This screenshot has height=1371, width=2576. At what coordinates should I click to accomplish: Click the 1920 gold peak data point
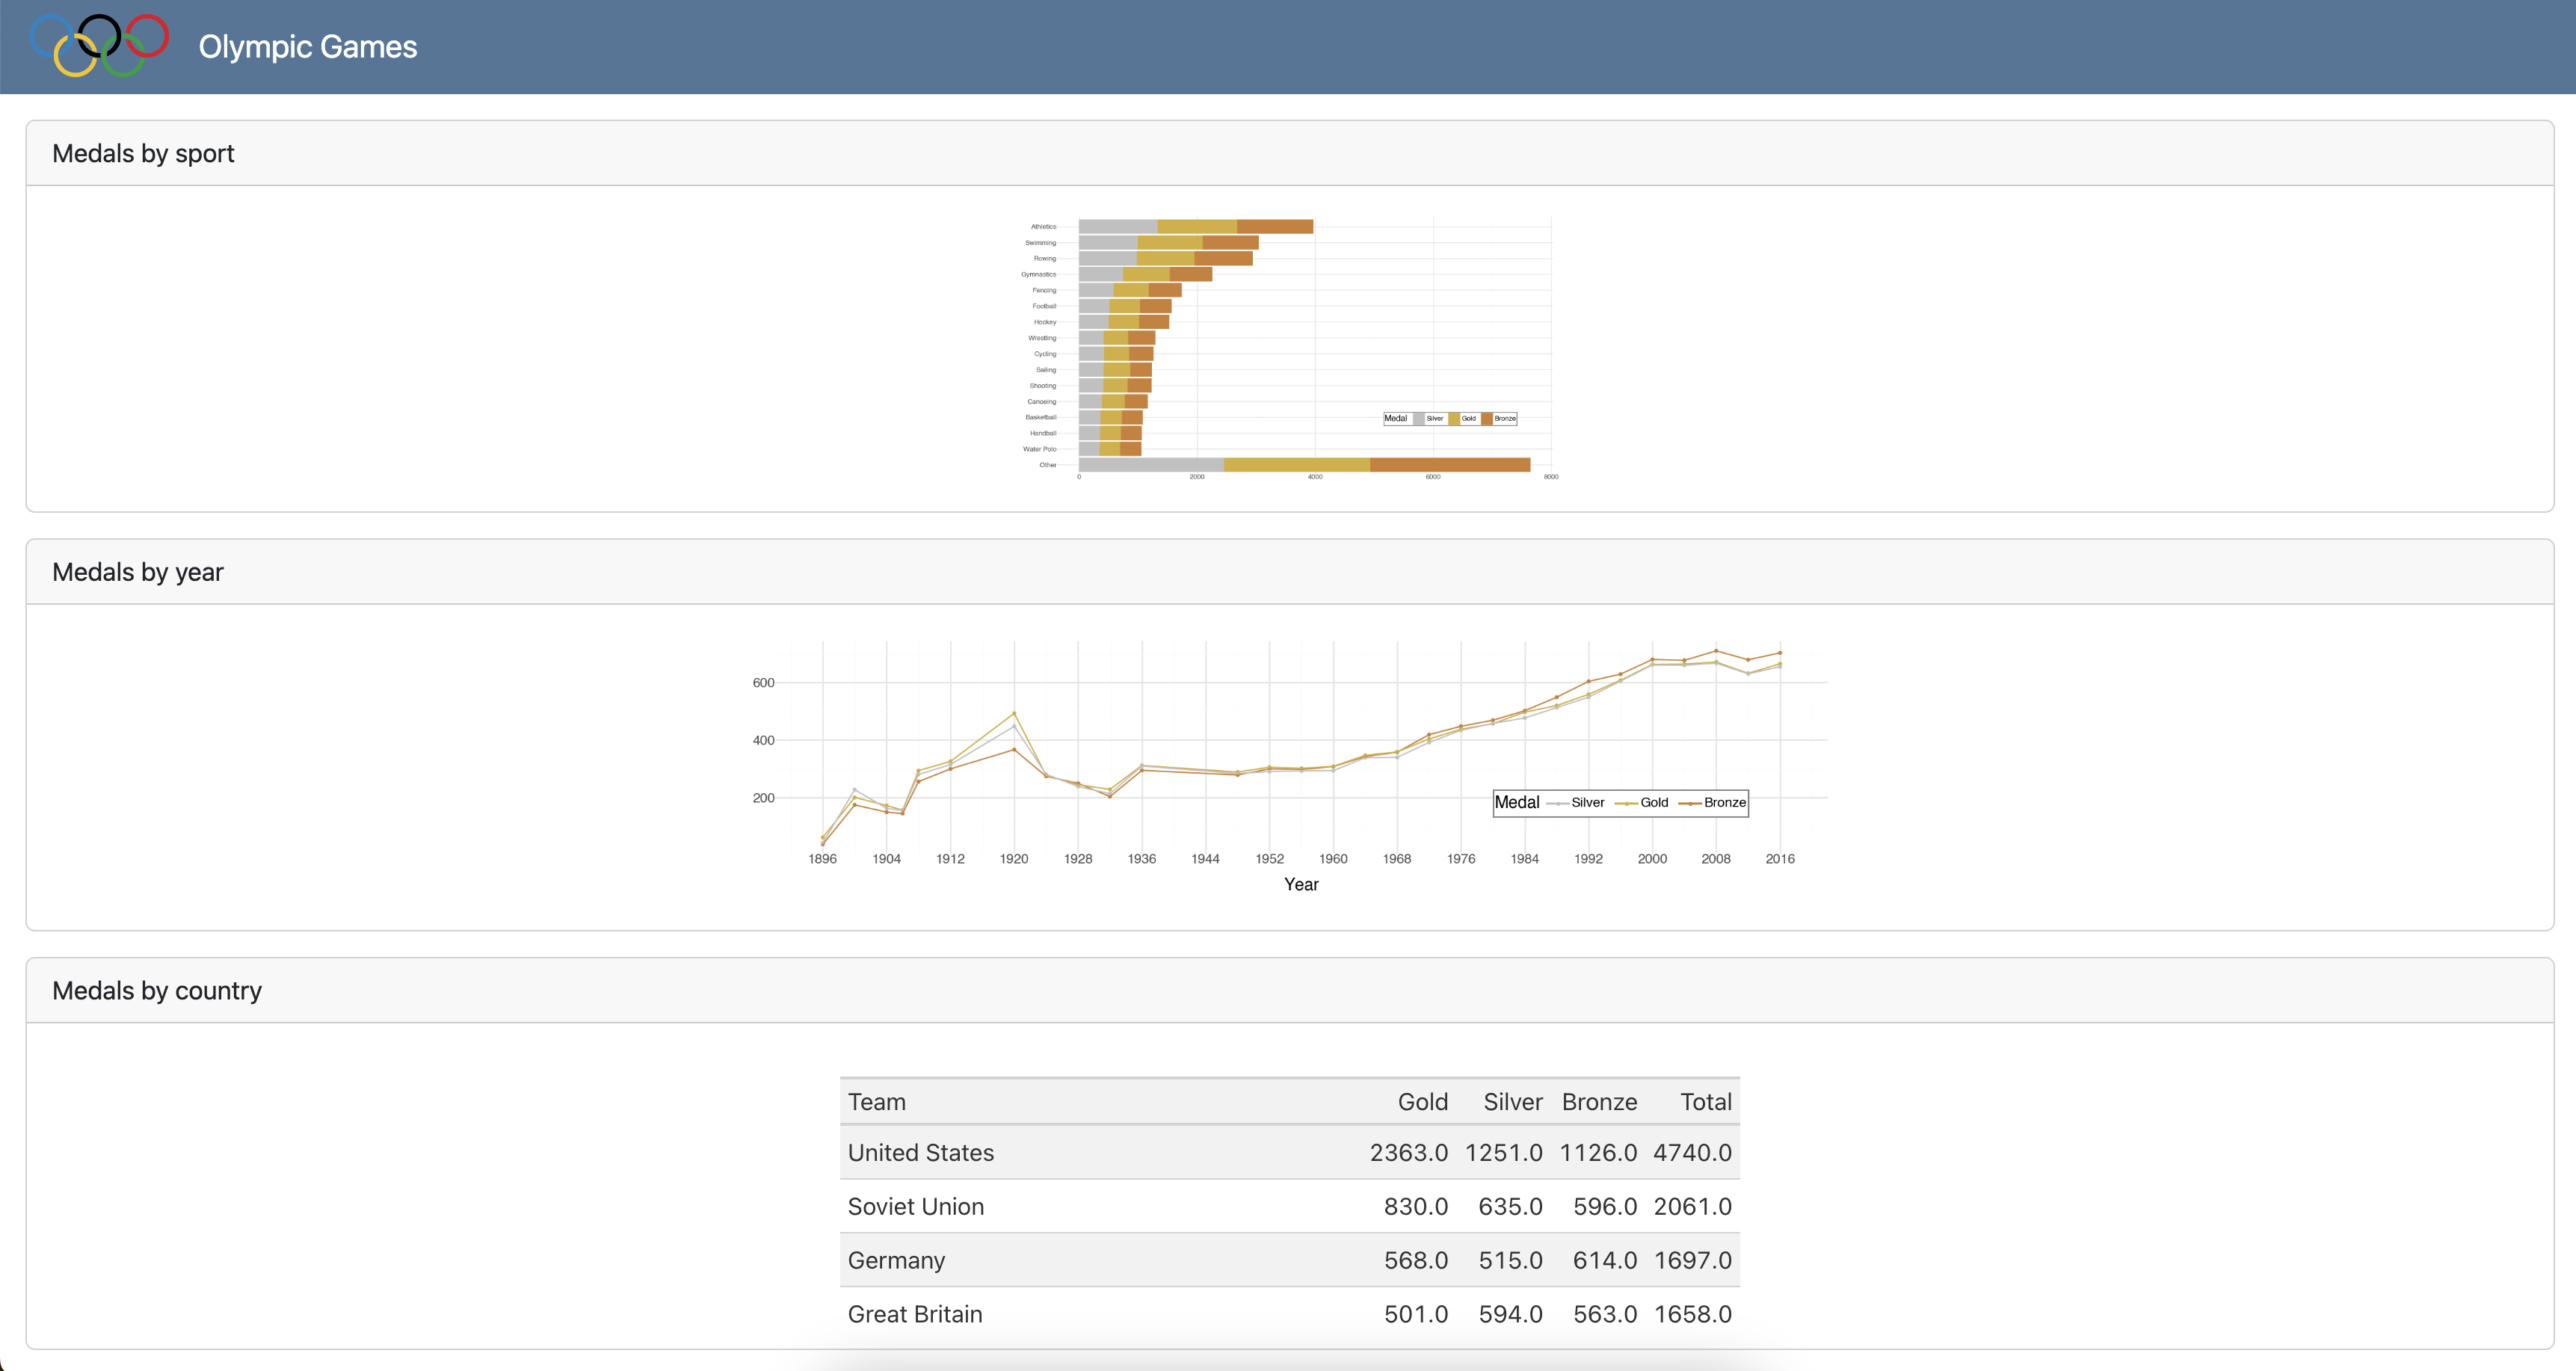(1014, 714)
